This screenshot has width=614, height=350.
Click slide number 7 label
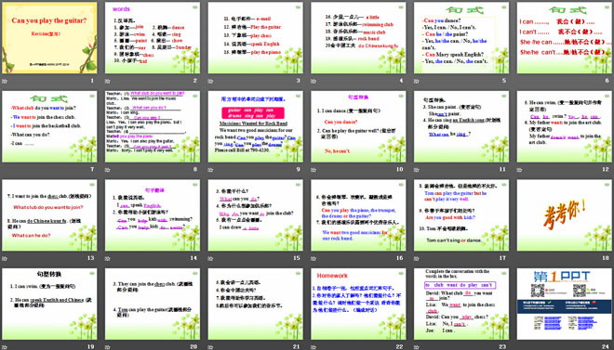(x=92, y=170)
